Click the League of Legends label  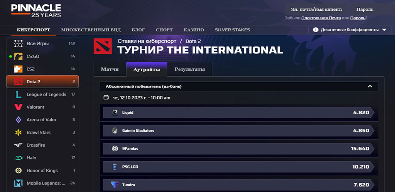(46, 94)
